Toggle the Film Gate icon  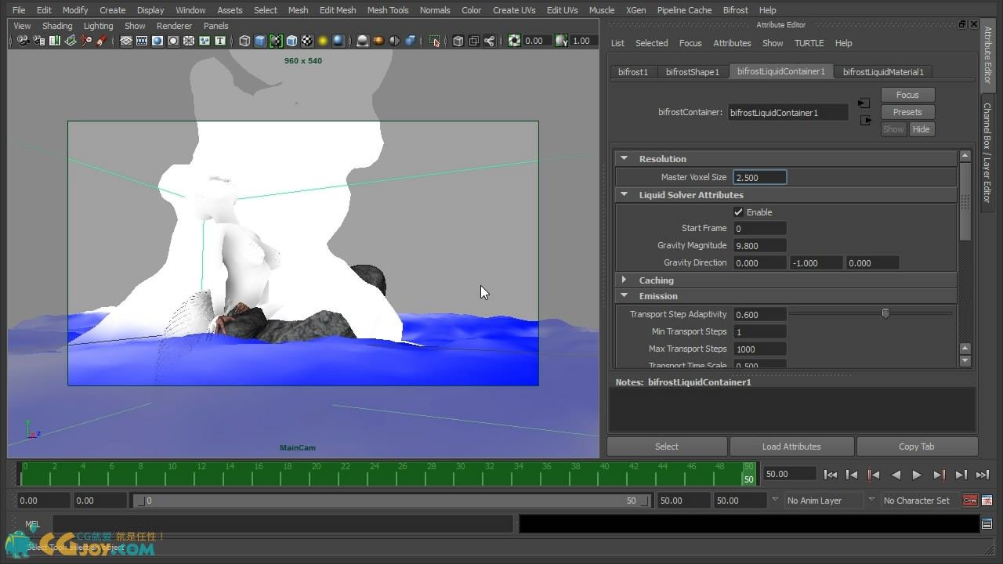142,41
